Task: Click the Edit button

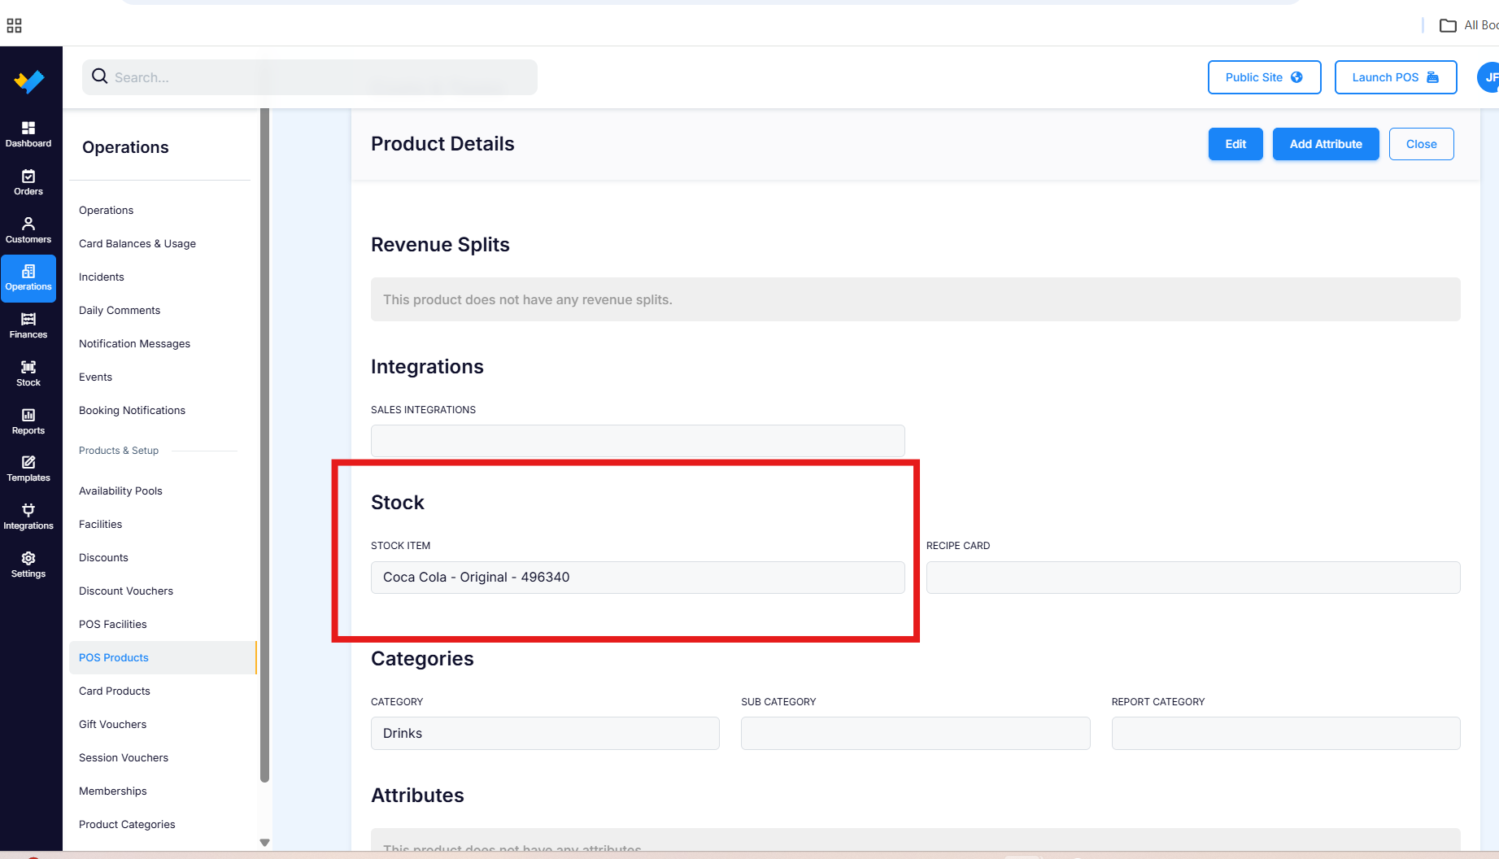Action: coord(1235,144)
